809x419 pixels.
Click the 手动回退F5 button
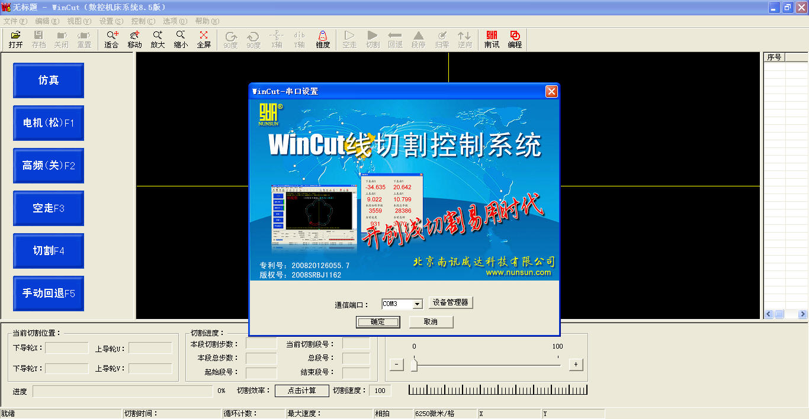(x=49, y=294)
